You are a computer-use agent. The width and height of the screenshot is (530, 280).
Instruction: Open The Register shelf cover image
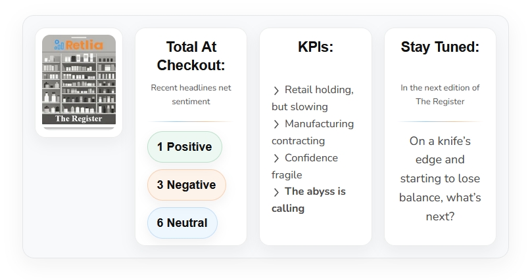79,82
